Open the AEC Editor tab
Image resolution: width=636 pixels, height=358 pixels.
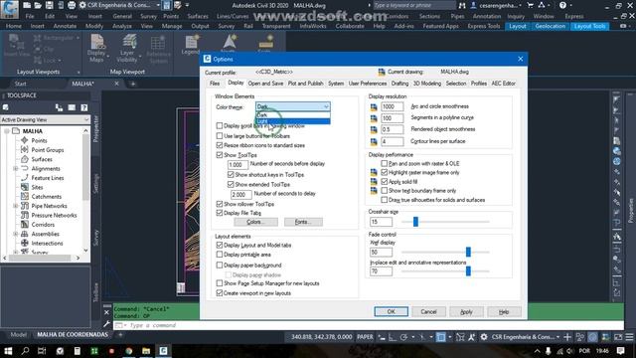(x=504, y=84)
